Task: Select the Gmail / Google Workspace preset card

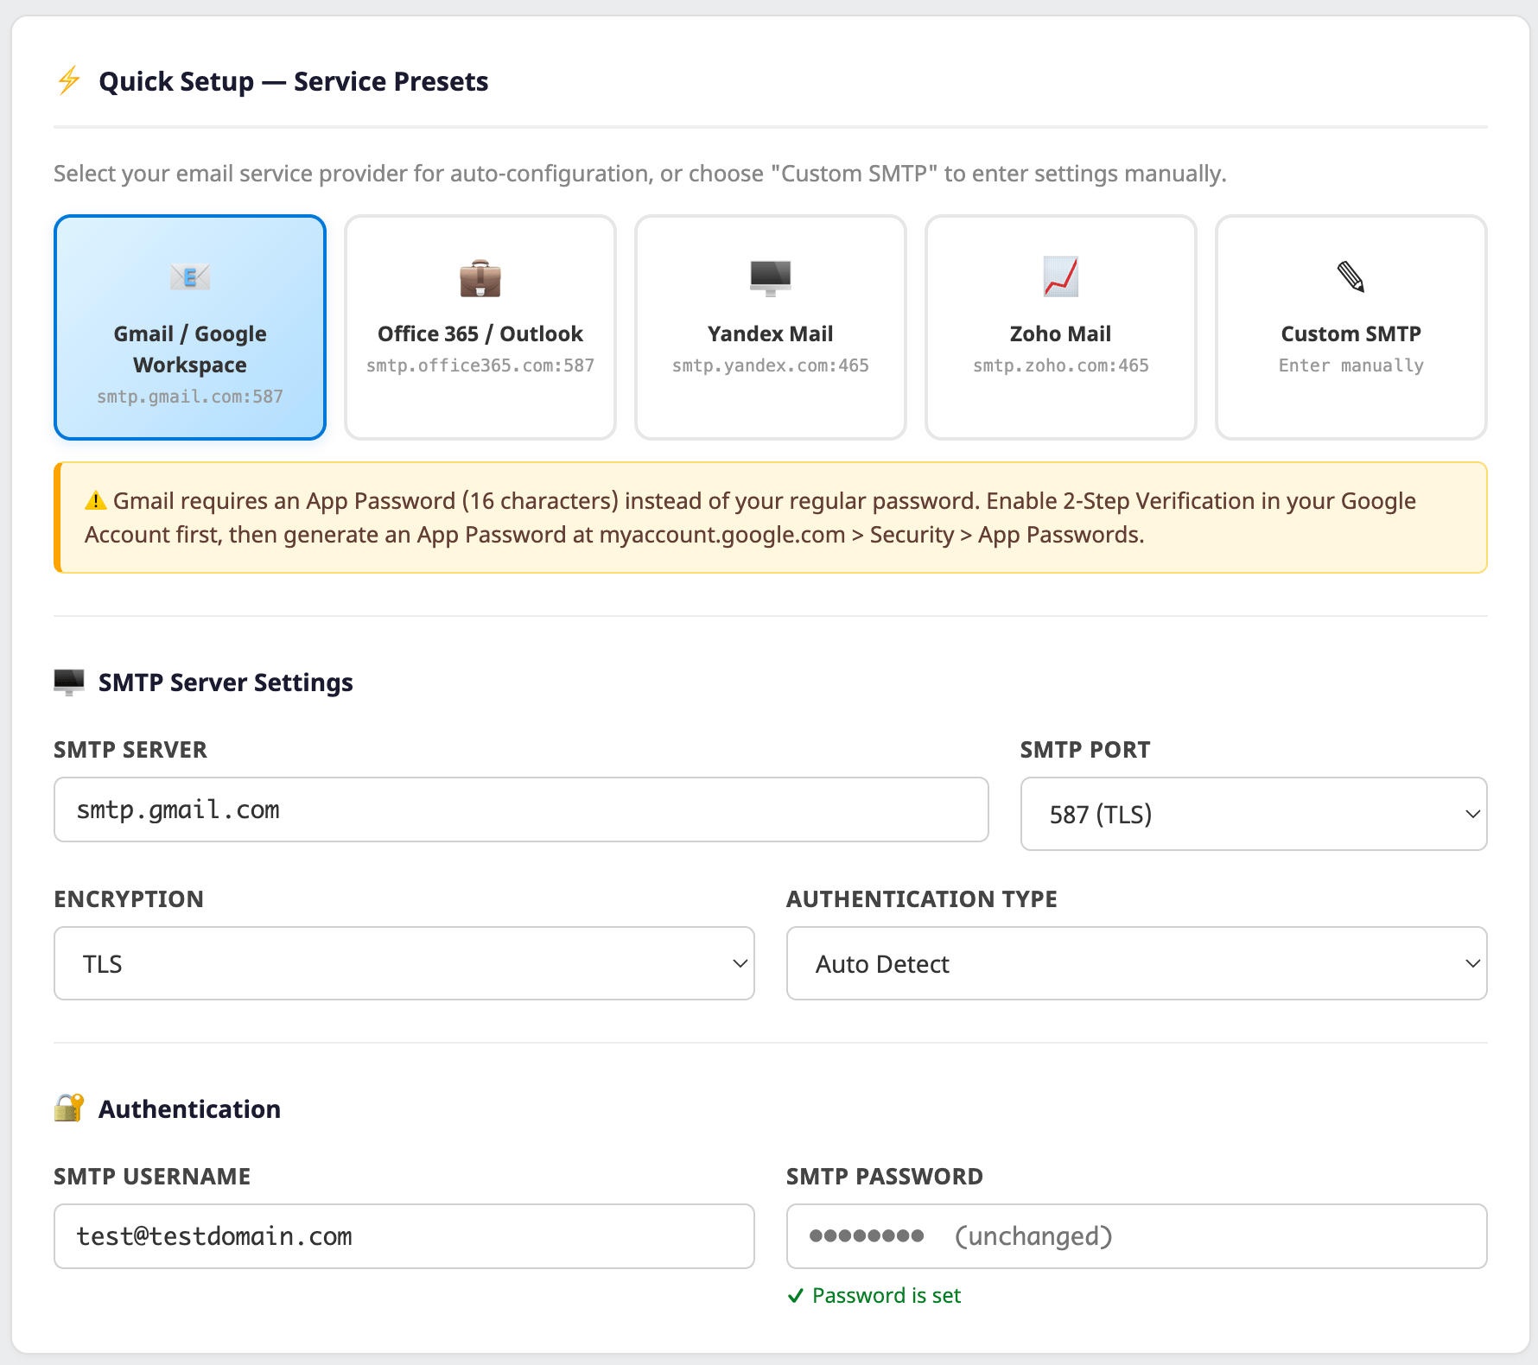Action: point(190,327)
